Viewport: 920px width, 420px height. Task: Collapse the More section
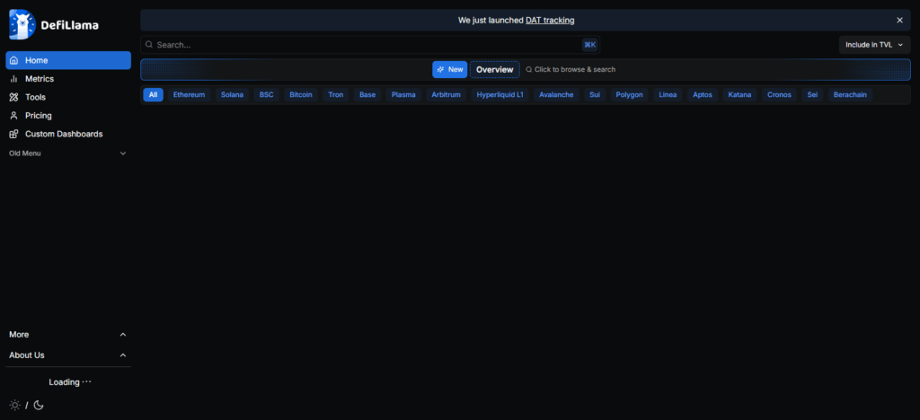tap(68, 335)
